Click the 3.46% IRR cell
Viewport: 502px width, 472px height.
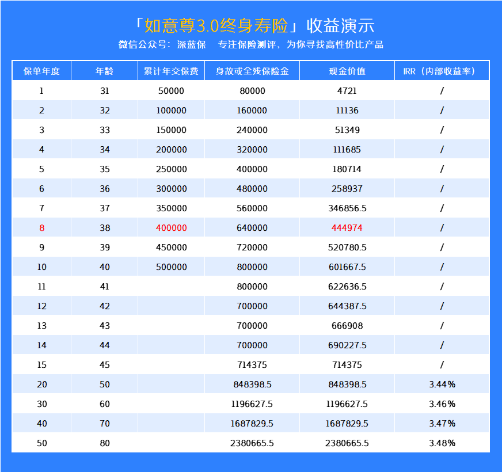pos(442,404)
